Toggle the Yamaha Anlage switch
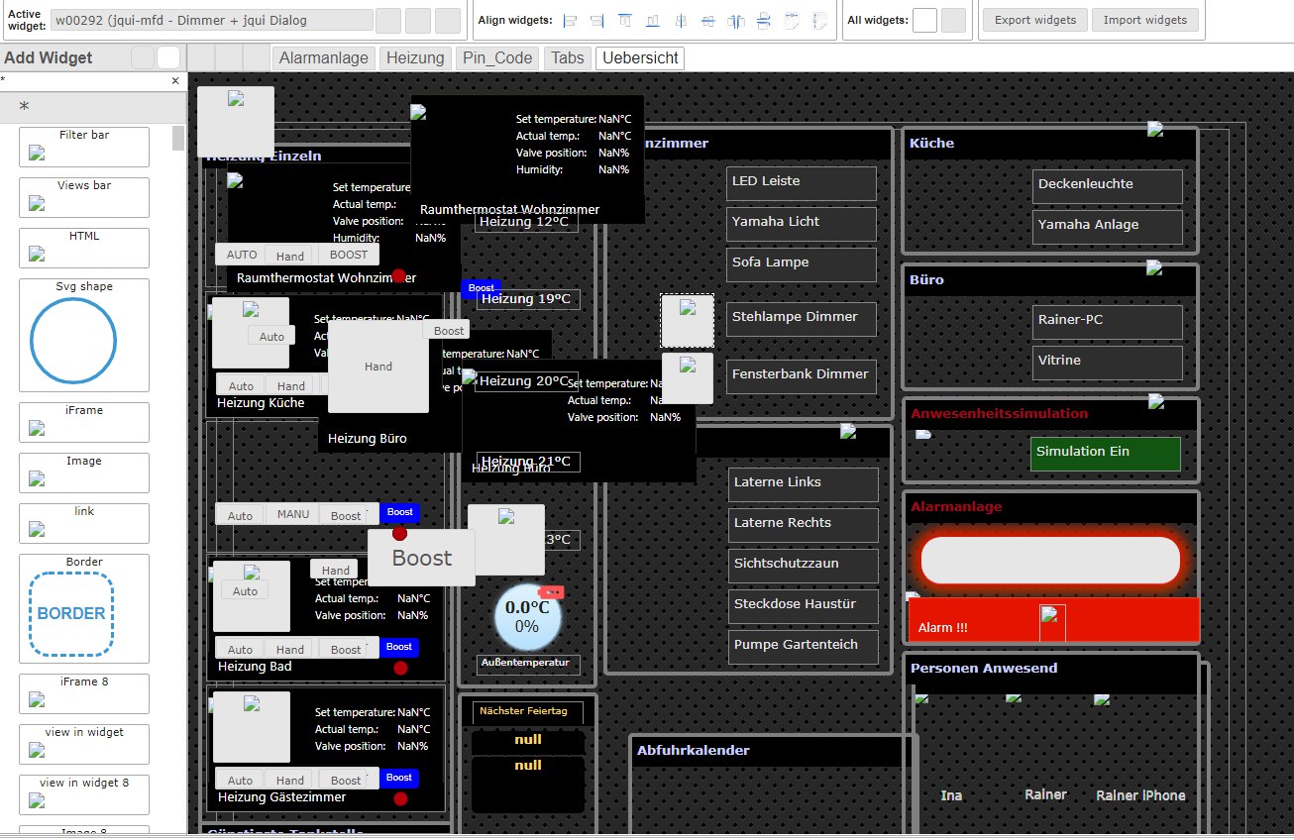The height and width of the screenshot is (840, 1294). click(1108, 227)
